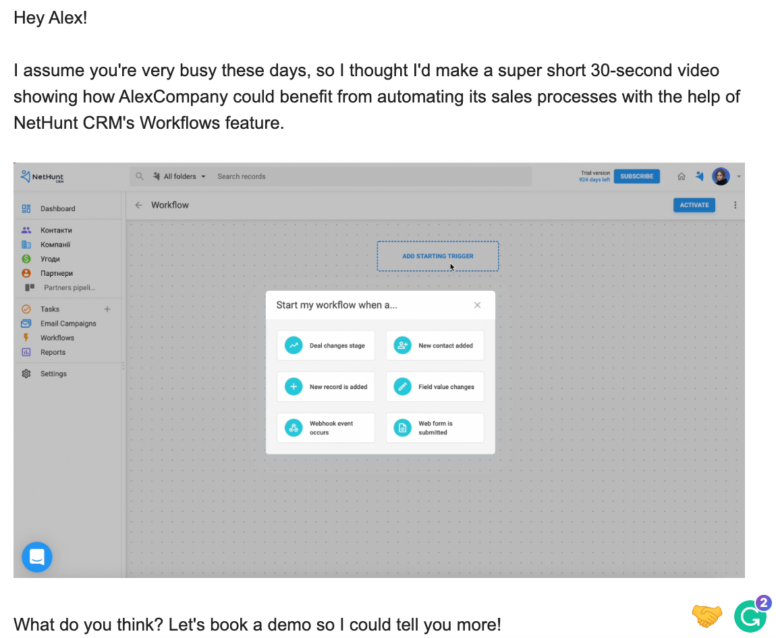Click the Reports chart icon
The height and width of the screenshot is (638, 776).
coord(26,352)
